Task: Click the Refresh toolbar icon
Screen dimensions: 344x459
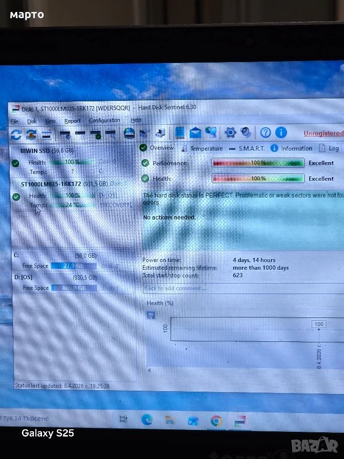Action: pyautogui.click(x=16, y=135)
